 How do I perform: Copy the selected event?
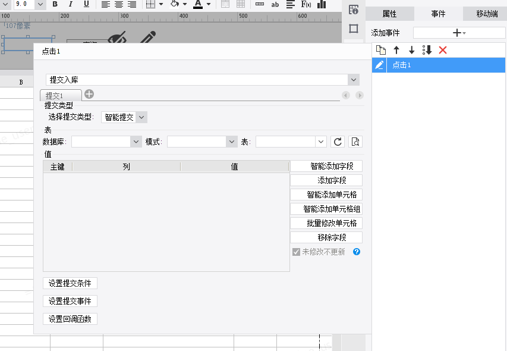click(380, 50)
